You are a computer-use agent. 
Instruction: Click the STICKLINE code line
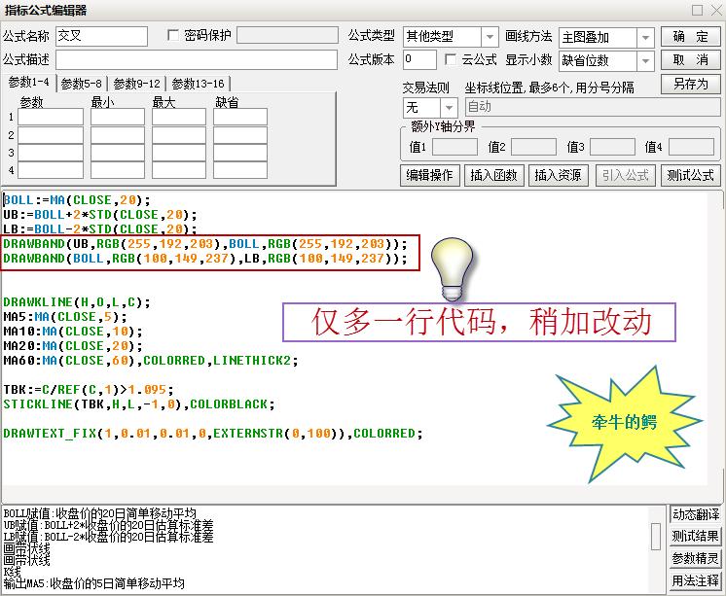point(139,404)
